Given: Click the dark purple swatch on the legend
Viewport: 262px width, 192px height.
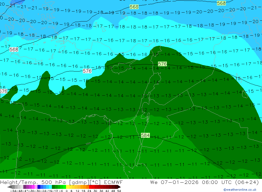Looking at the screenshot, I should pos(25,187).
